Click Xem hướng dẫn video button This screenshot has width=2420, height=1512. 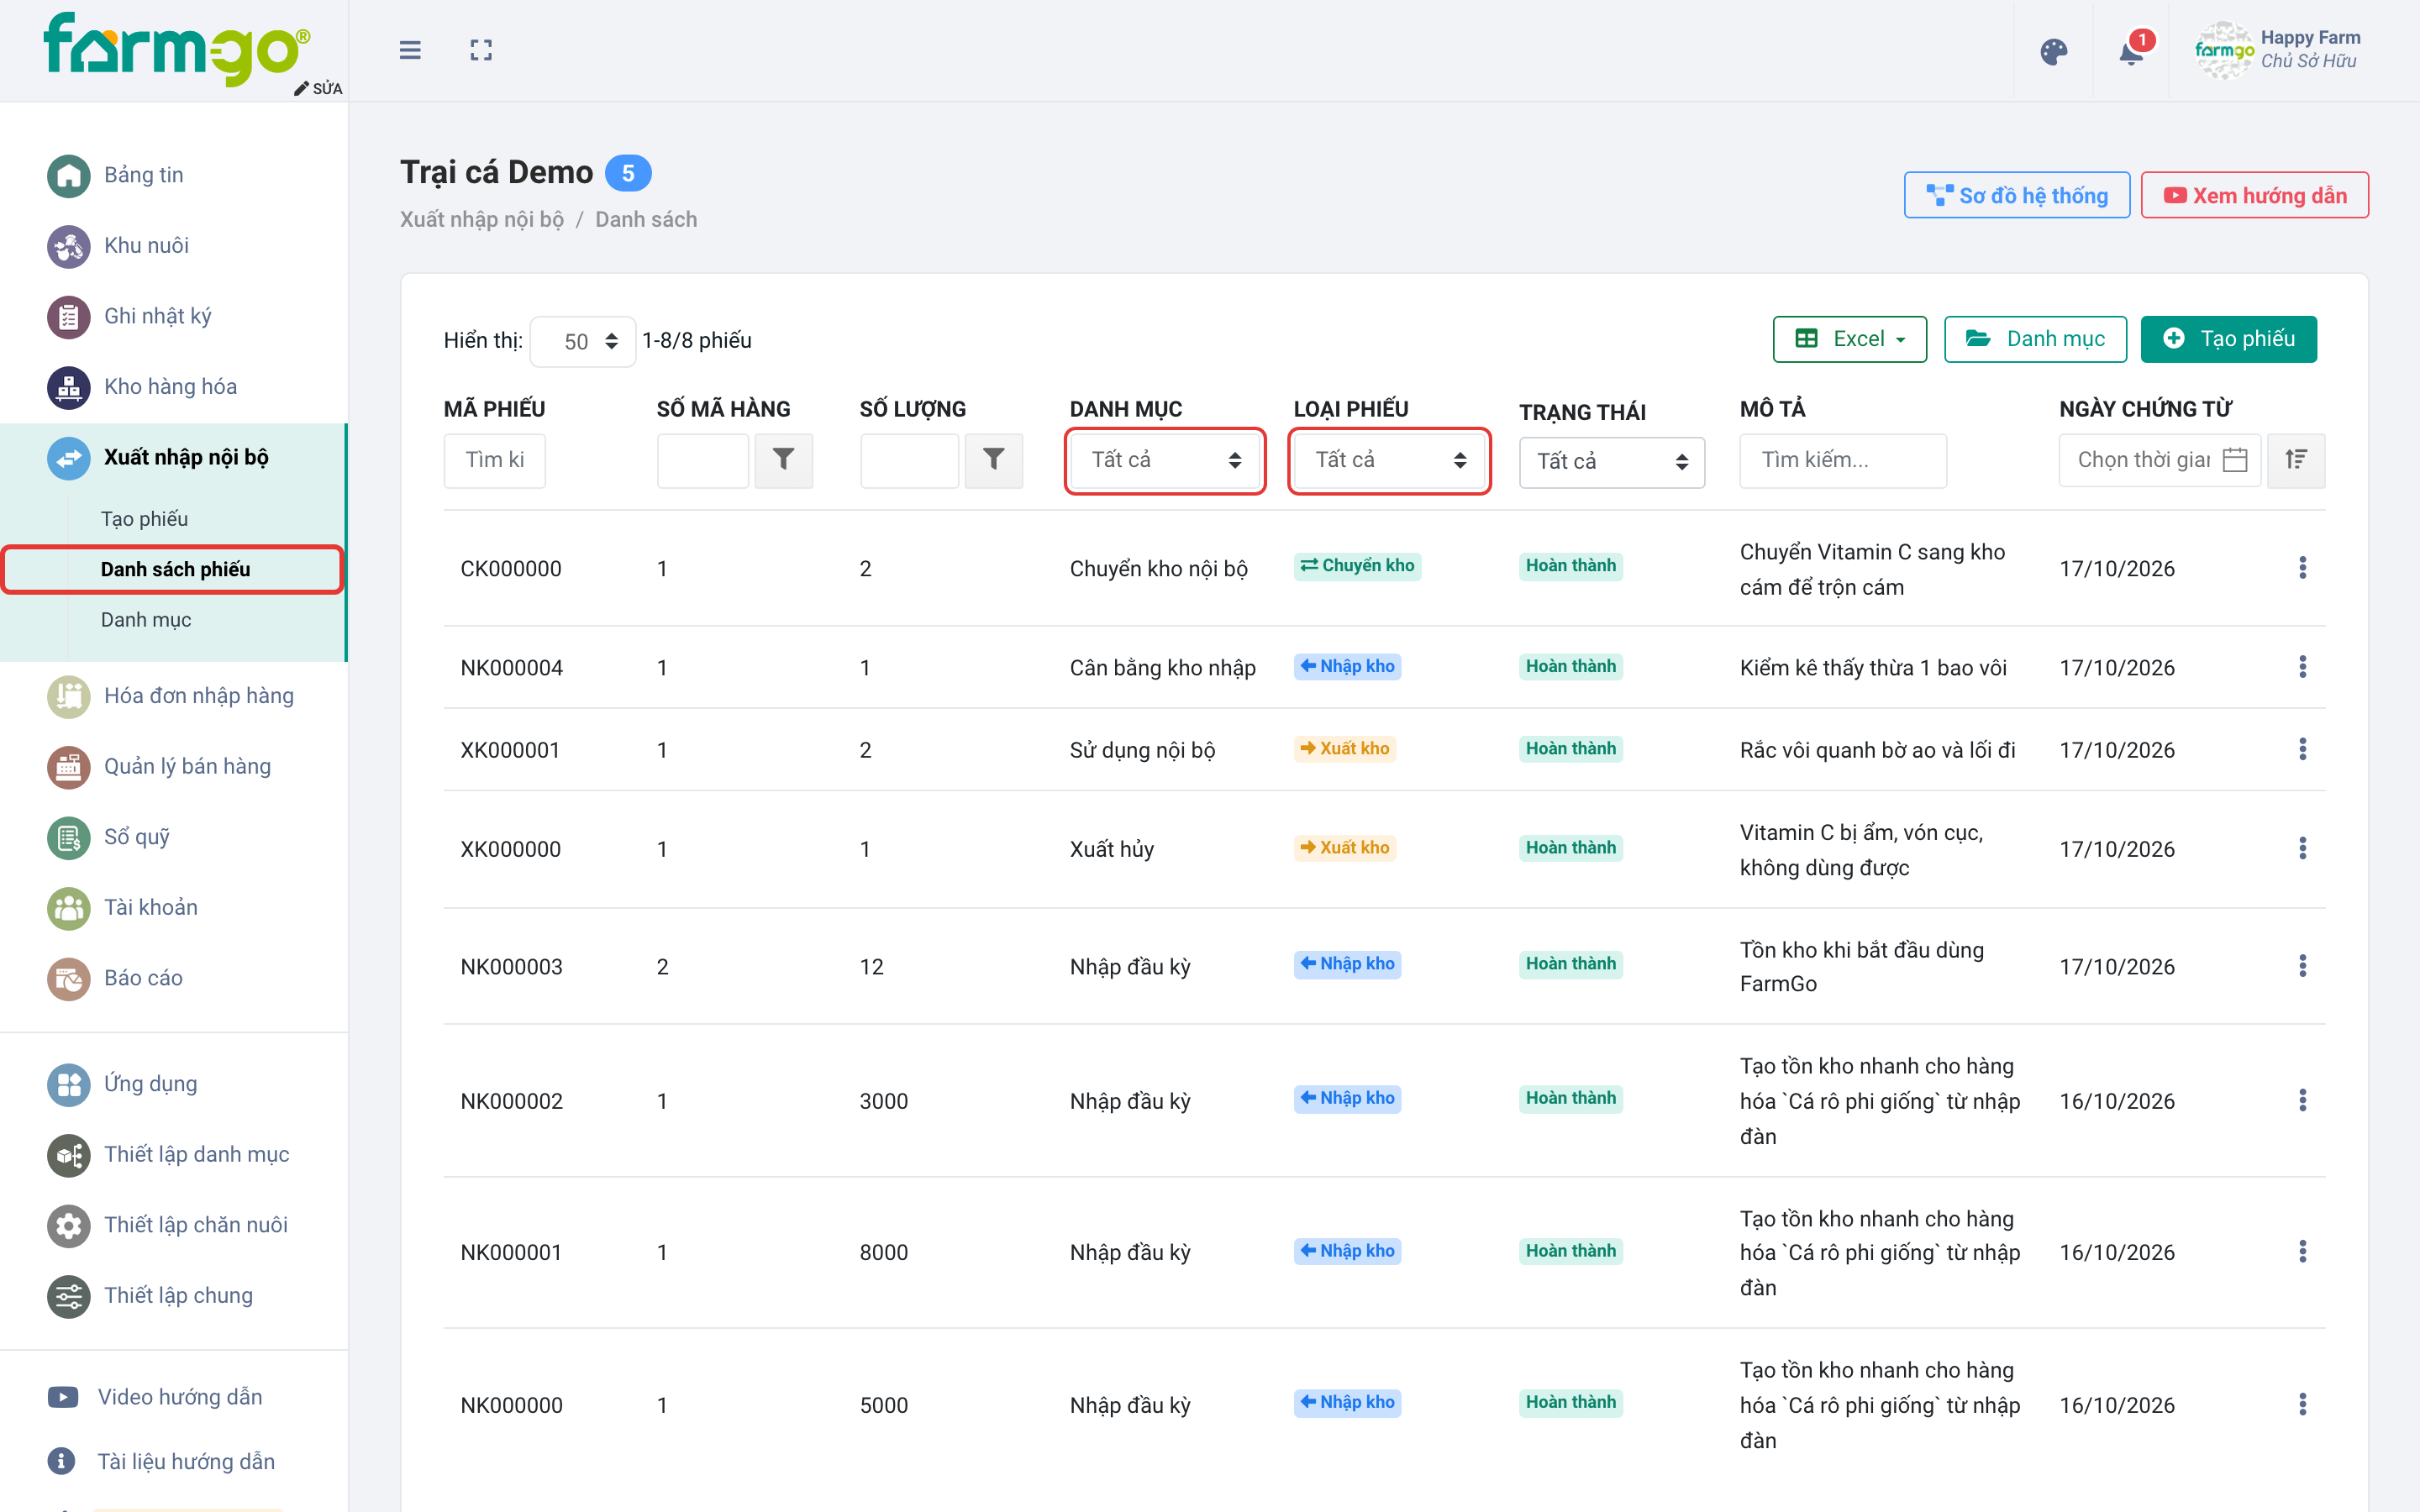pyautogui.click(x=2254, y=195)
